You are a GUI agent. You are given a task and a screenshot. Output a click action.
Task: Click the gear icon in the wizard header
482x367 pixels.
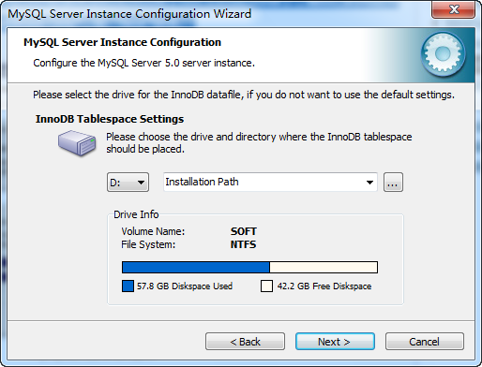pyautogui.click(x=443, y=54)
